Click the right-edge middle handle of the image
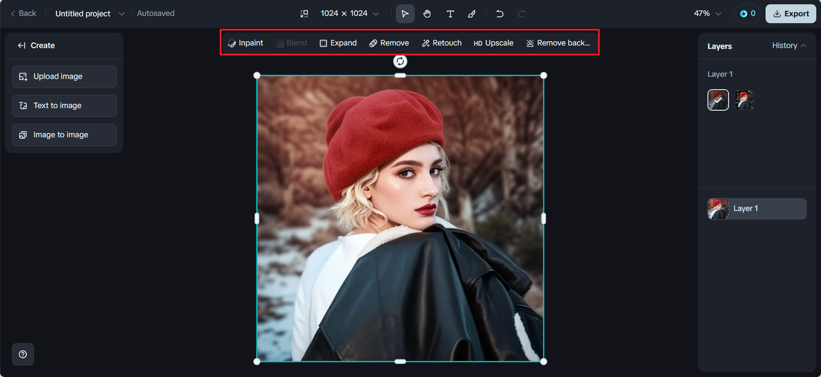 tap(543, 218)
